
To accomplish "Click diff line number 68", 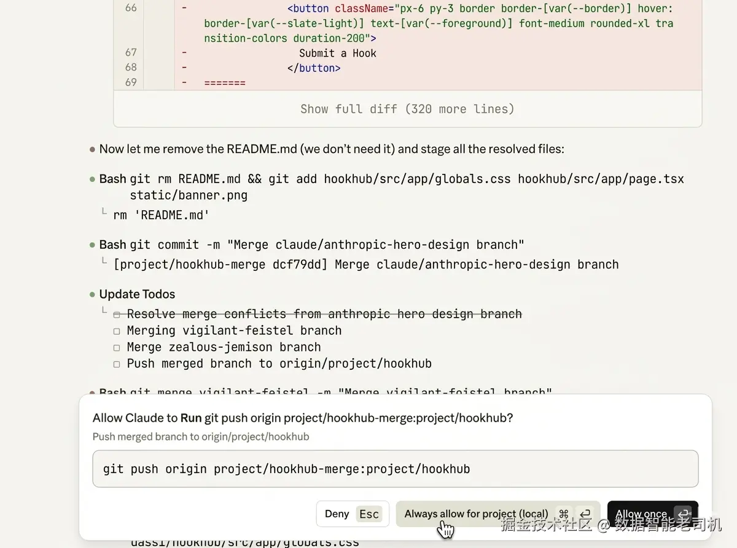I will (131, 67).
